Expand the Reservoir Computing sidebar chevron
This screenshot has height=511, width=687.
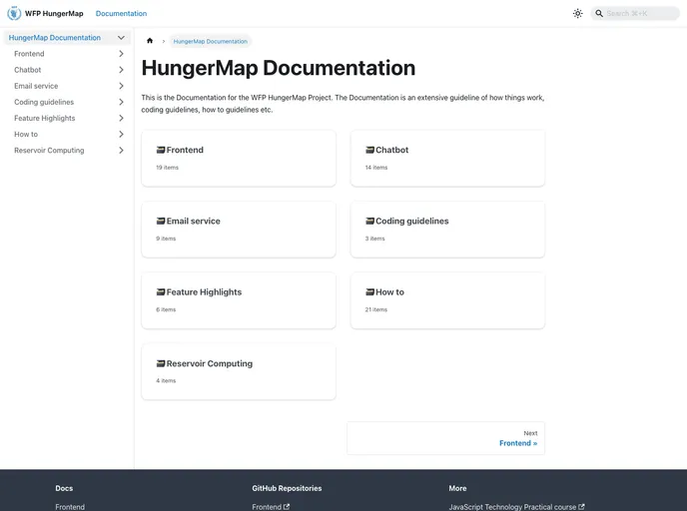point(121,150)
